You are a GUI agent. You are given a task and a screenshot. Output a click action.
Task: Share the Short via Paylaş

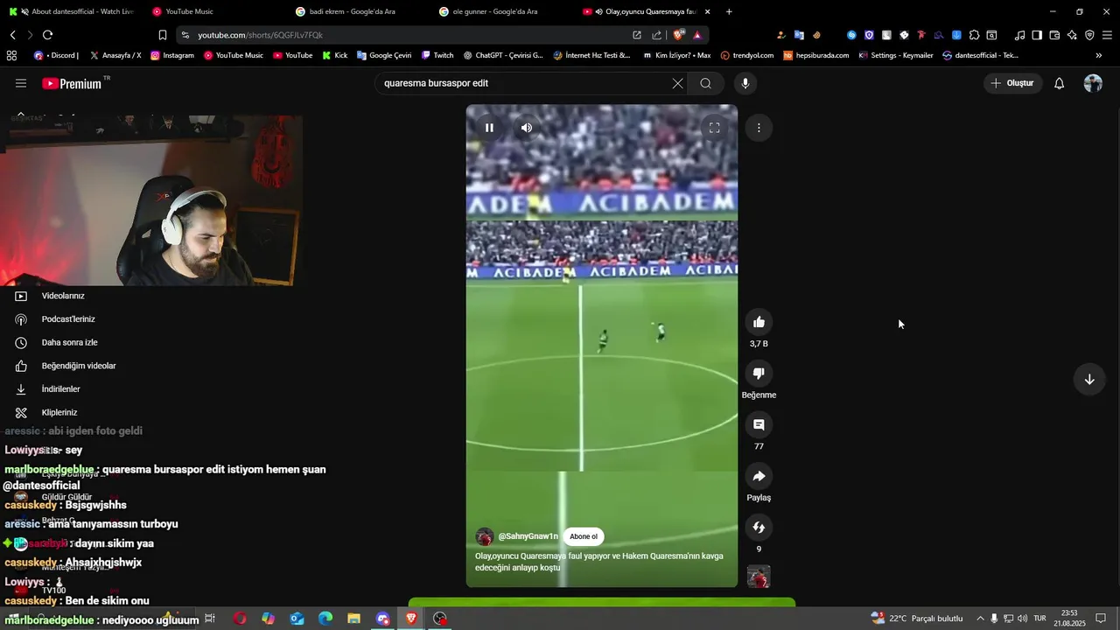[x=759, y=476]
